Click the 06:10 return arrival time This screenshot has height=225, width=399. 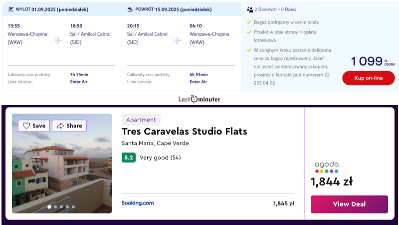[196, 26]
